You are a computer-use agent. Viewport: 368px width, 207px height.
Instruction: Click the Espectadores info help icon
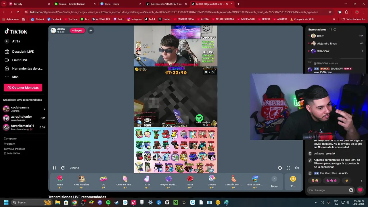point(335,30)
